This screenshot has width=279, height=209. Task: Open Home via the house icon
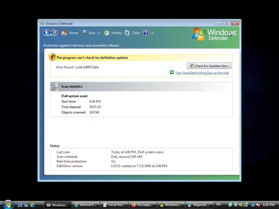[64, 33]
